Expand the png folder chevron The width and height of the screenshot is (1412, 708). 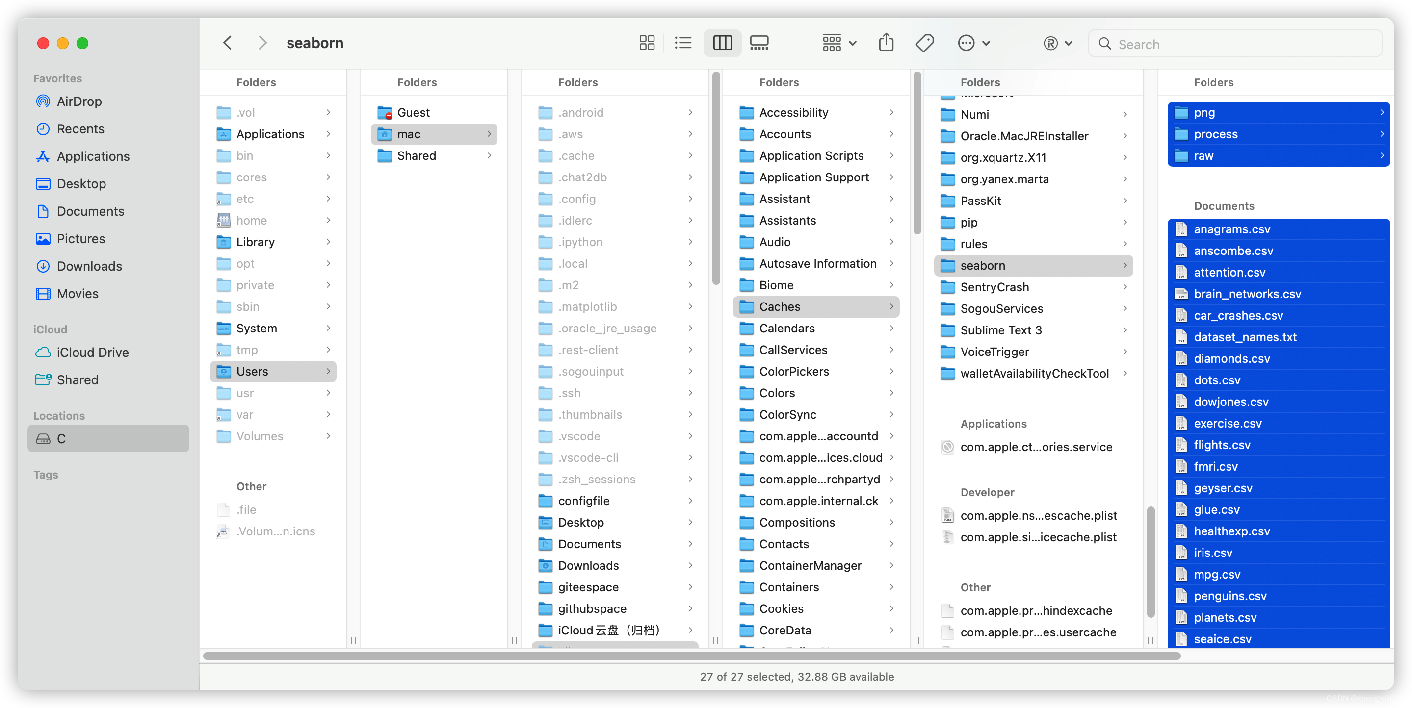pyautogui.click(x=1382, y=112)
